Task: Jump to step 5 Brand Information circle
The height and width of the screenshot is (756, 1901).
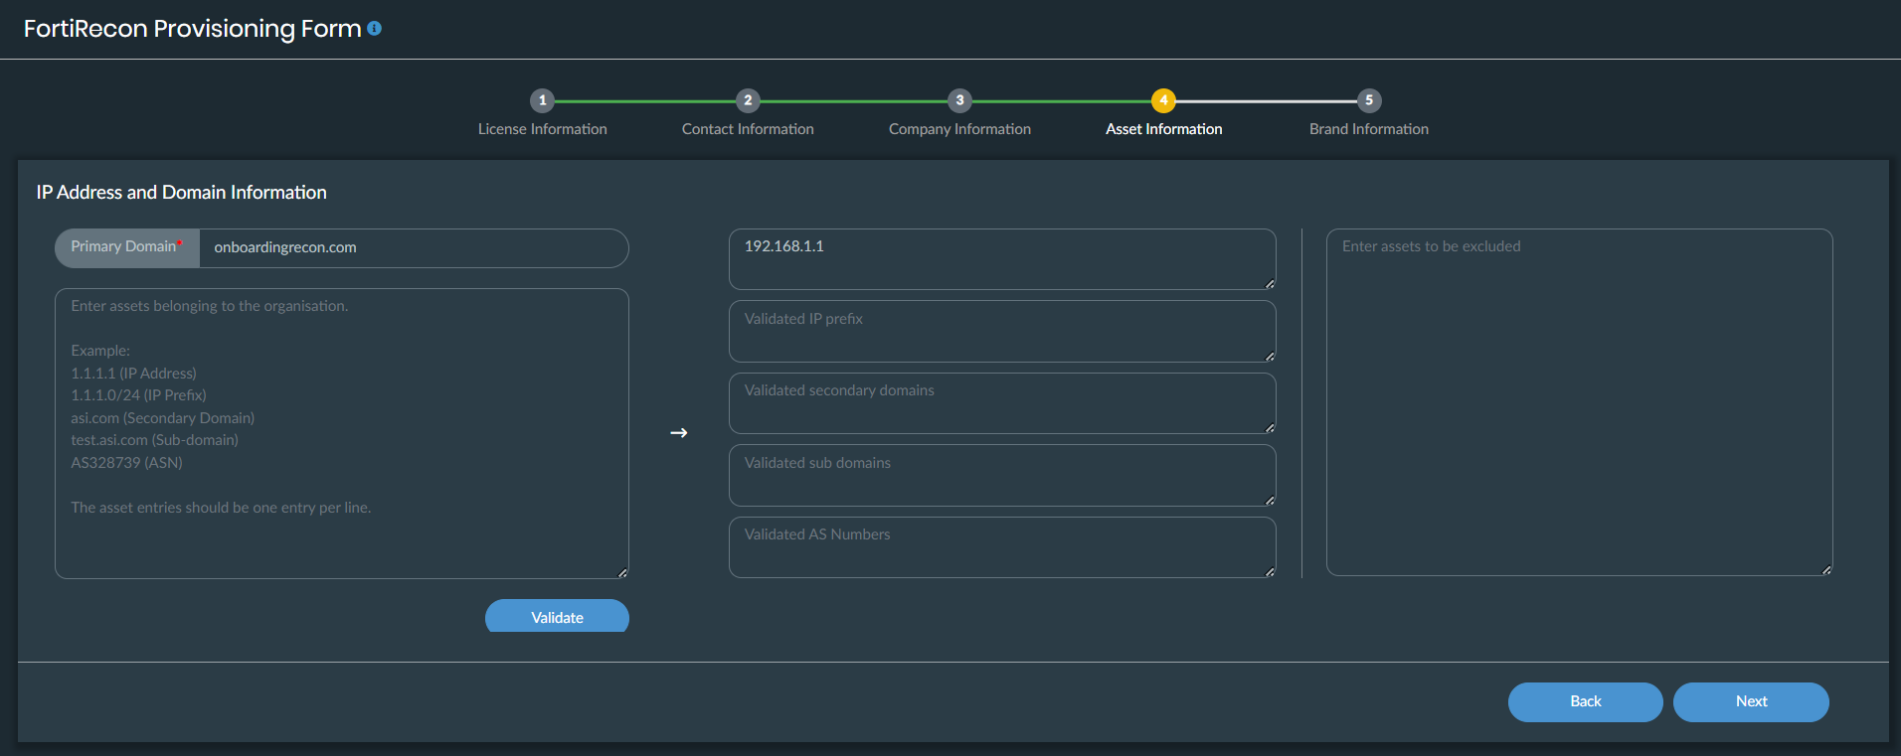Action: [1369, 100]
